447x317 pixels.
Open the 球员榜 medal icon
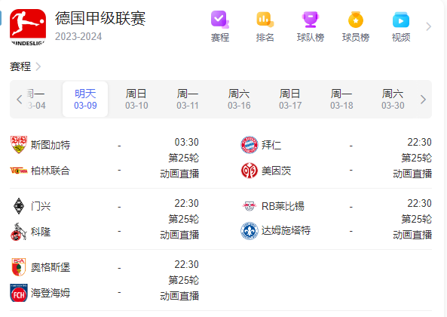[x=356, y=20]
